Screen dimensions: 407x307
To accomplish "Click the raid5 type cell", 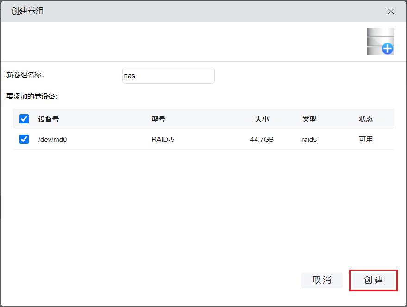I will (309, 139).
